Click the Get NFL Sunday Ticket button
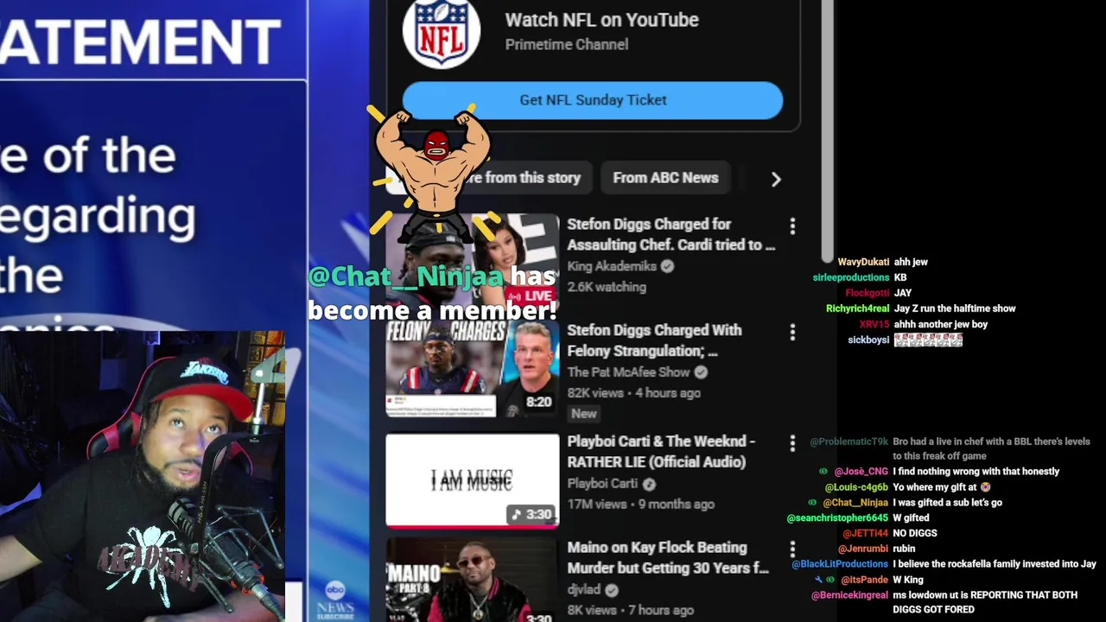This screenshot has width=1106, height=622. pyautogui.click(x=593, y=100)
